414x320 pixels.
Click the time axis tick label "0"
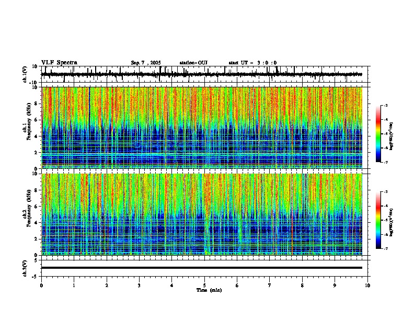point(41,285)
